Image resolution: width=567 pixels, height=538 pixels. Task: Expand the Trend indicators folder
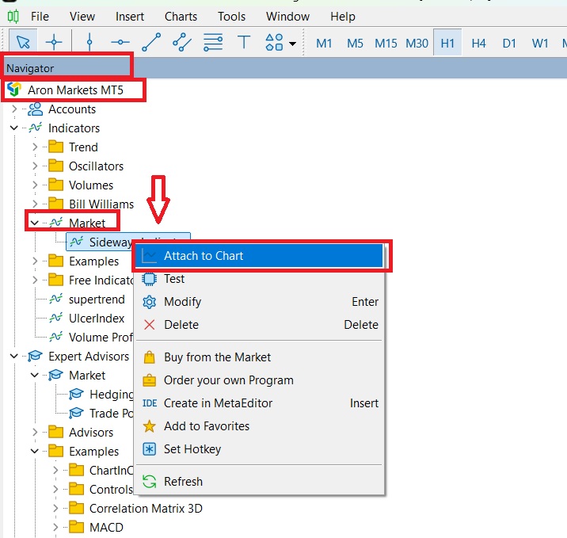click(x=34, y=147)
